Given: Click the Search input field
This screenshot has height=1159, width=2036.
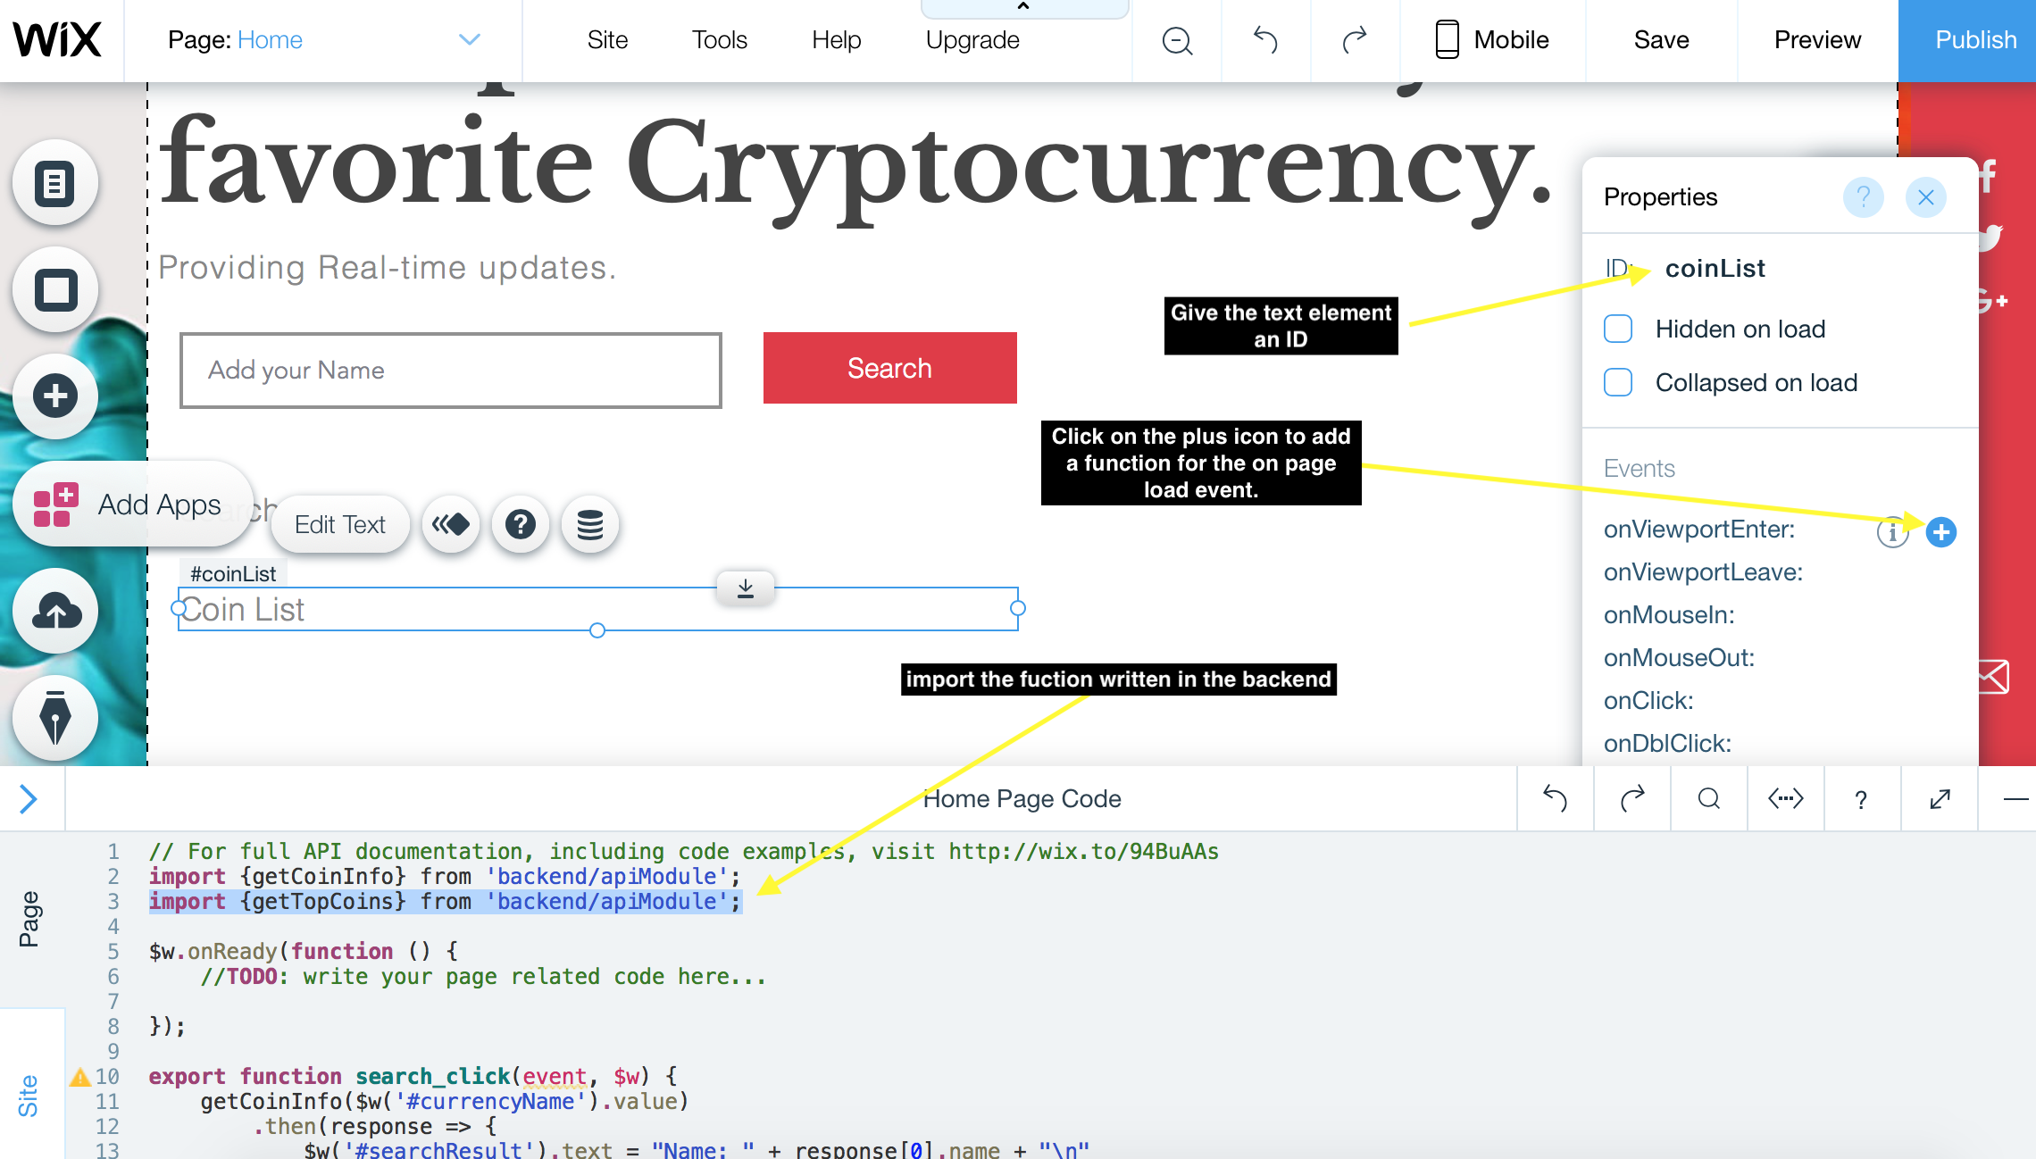Looking at the screenshot, I should [449, 369].
